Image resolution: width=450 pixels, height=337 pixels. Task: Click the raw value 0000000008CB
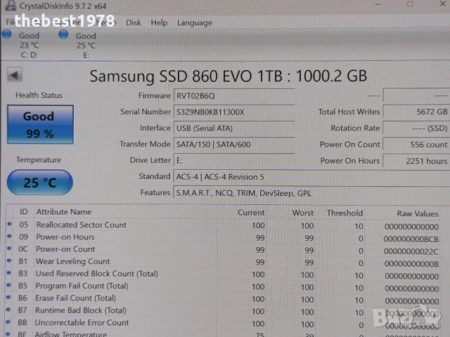411,239
